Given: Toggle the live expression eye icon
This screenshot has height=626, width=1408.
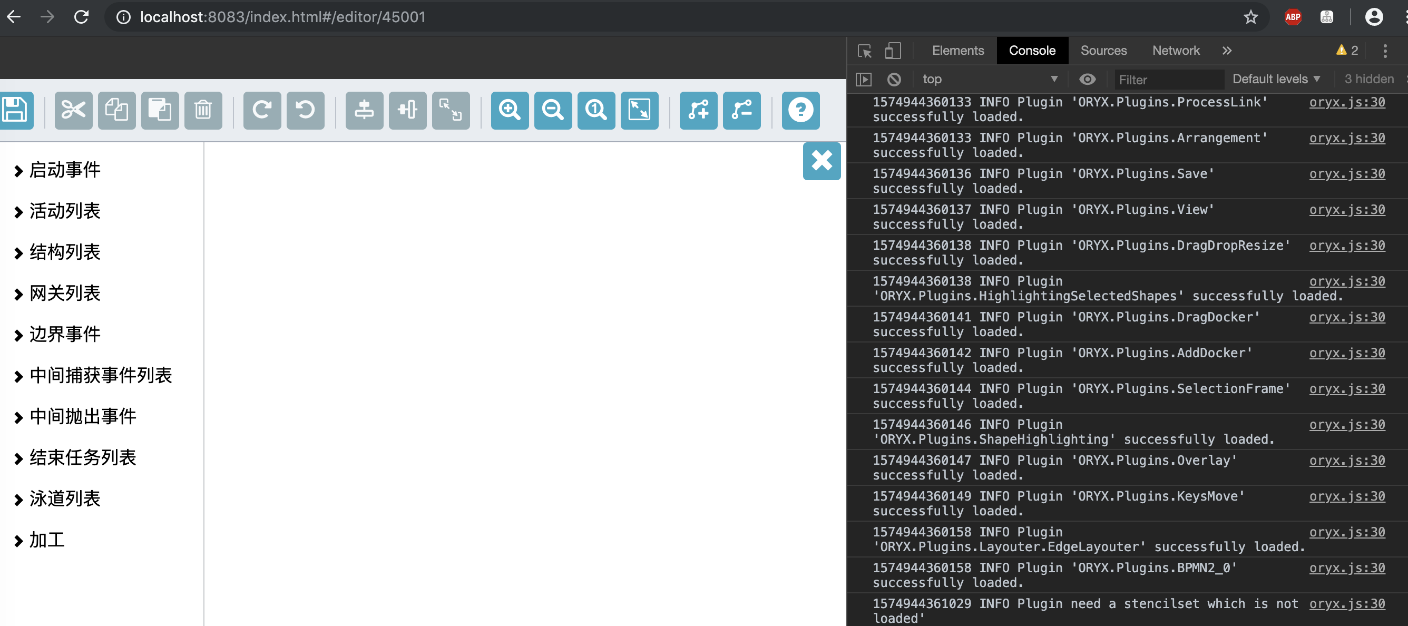Looking at the screenshot, I should click(x=1087, y=80).
